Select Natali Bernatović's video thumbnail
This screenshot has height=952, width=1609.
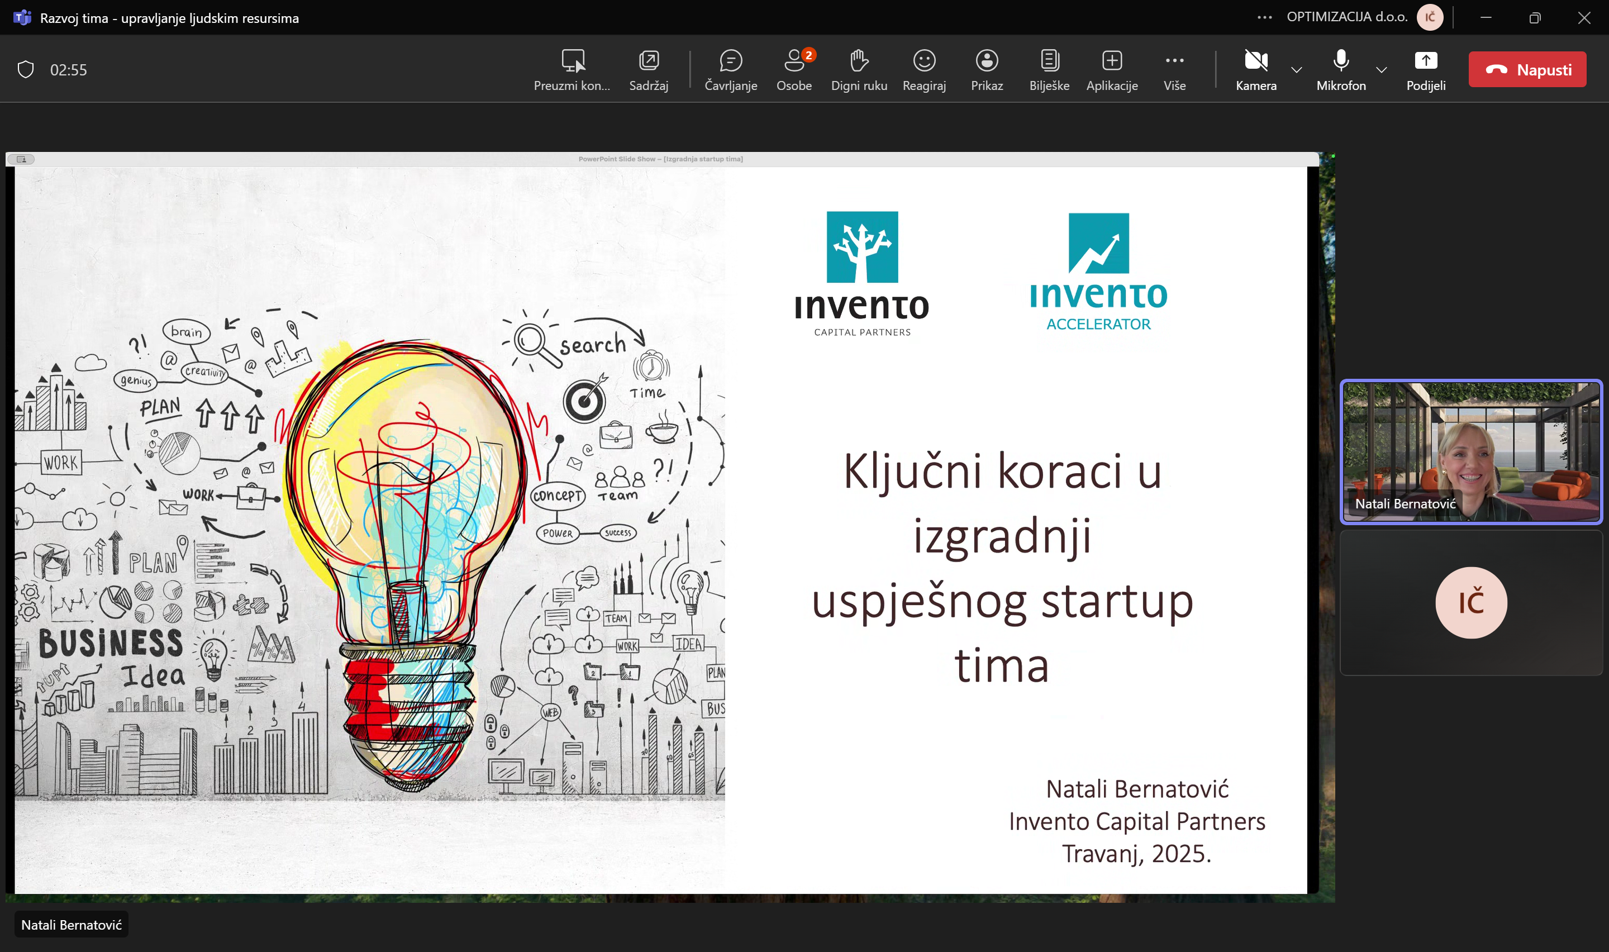(x=1470, y=451)
